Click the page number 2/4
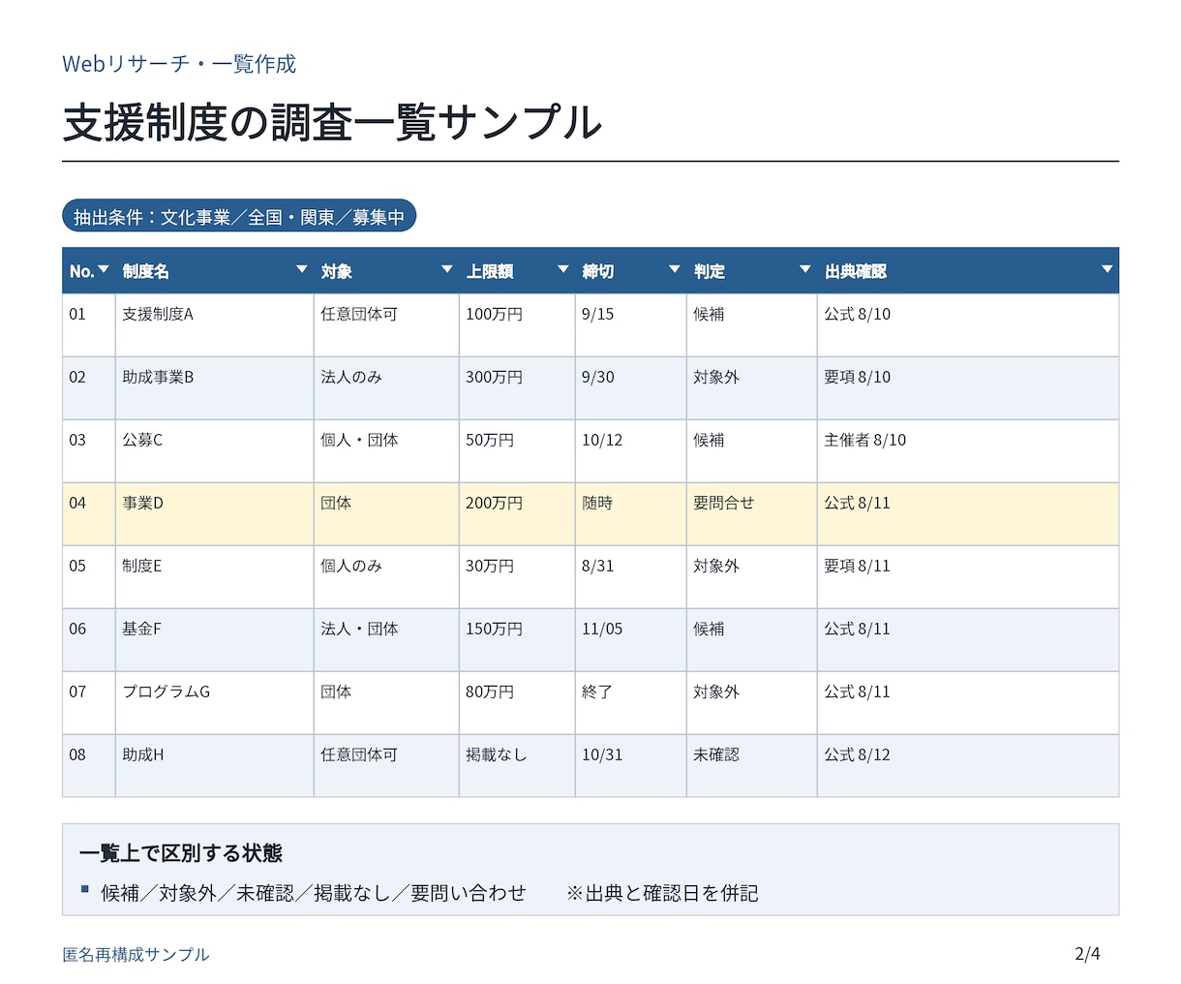 pyautogui.click(x=1087, y=954)
